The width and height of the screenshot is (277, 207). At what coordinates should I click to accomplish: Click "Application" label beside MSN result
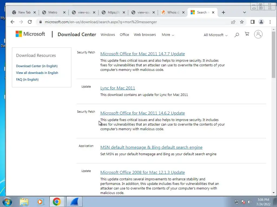[x=86, y=146]
